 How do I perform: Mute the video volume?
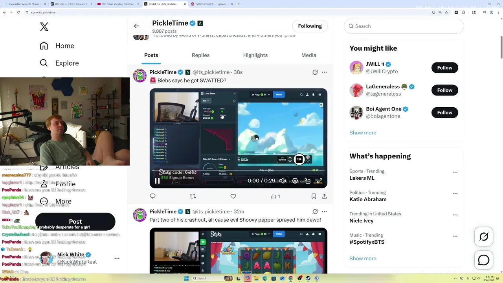pyautogui.click(x=283, y=181)
